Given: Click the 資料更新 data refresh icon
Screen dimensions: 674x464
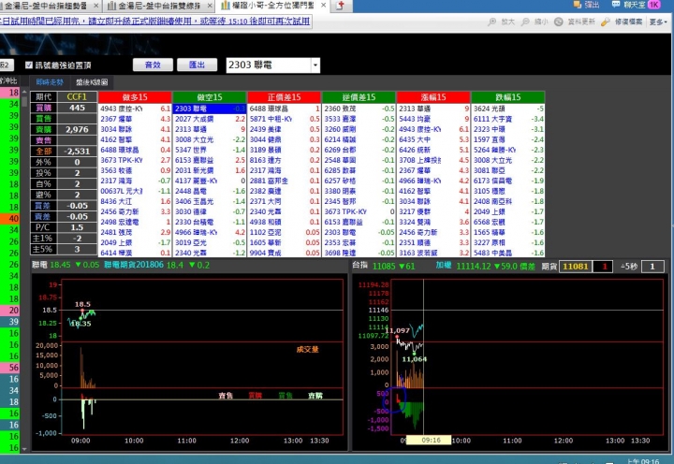Looking at the screenshot, I should (558, 22).
